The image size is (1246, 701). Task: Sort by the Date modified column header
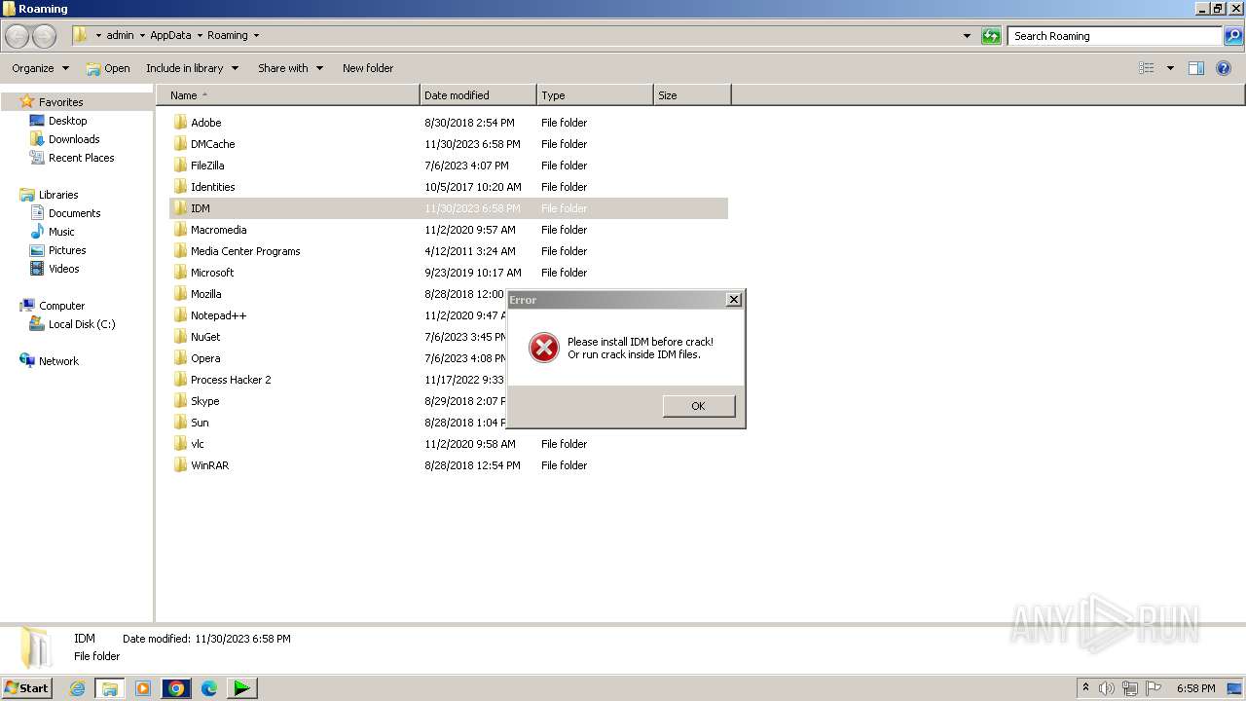pos(478,95)
